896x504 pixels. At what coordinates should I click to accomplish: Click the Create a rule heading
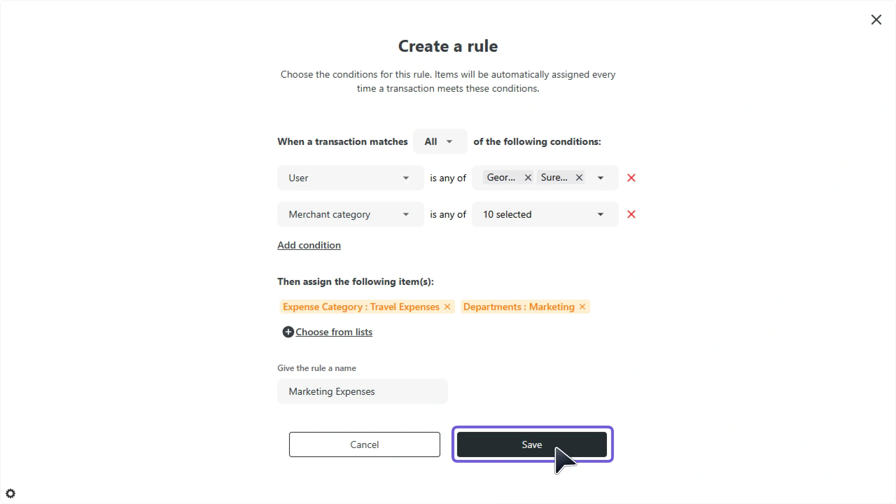(x=448, y=46)
